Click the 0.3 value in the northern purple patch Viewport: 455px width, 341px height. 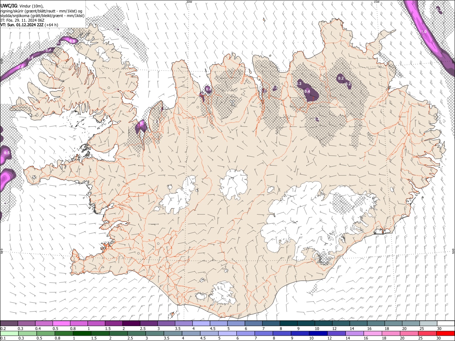(x=299, y=83)
